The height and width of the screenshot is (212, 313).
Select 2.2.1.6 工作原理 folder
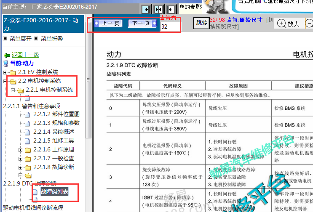[54, 149]
